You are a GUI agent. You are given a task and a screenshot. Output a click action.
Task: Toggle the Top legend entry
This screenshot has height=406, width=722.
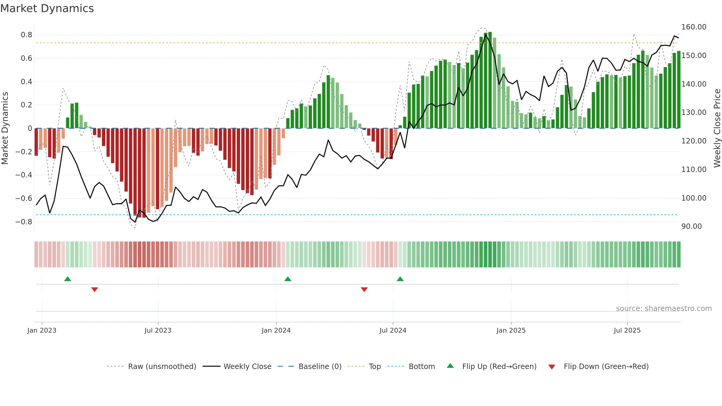click(x=364, y=366)
